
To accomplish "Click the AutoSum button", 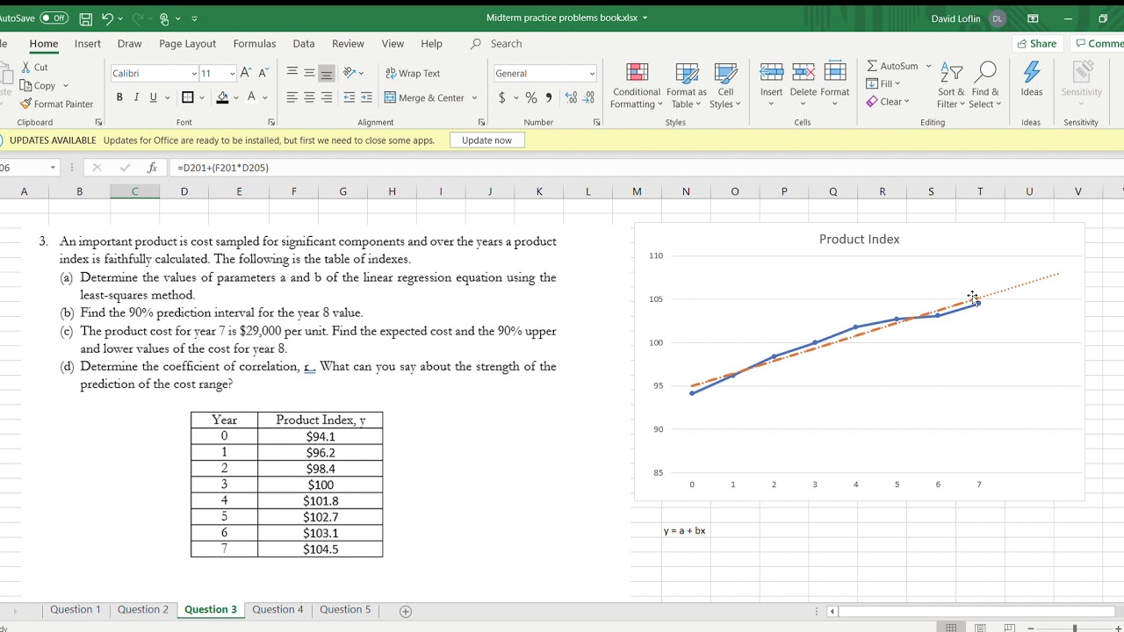I will (x=892, y=66).
